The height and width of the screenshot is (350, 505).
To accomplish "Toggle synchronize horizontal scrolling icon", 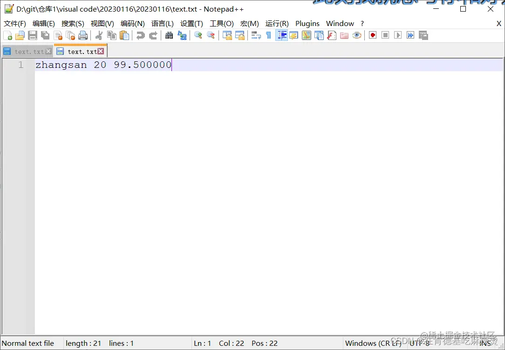I will 240,35.
